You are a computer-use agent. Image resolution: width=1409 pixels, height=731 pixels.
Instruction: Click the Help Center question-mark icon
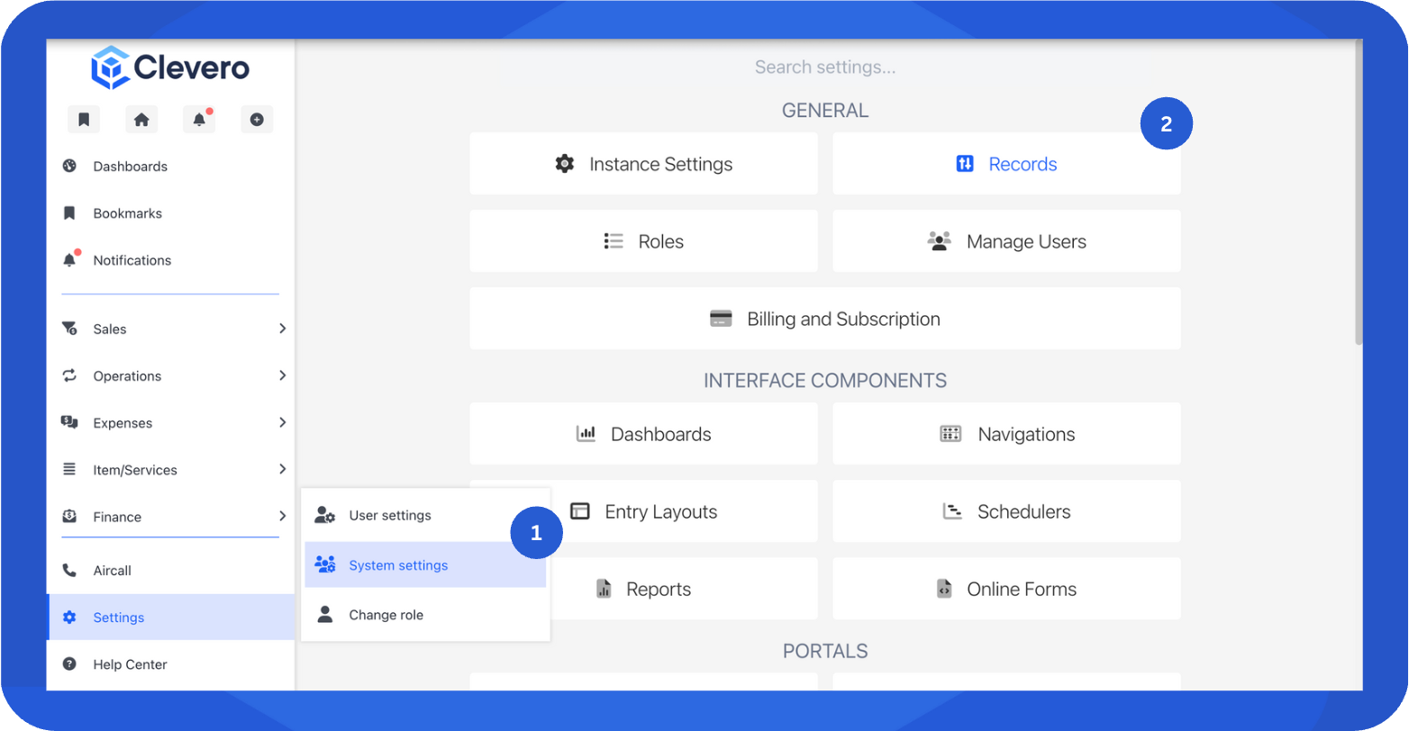point(69,664)
